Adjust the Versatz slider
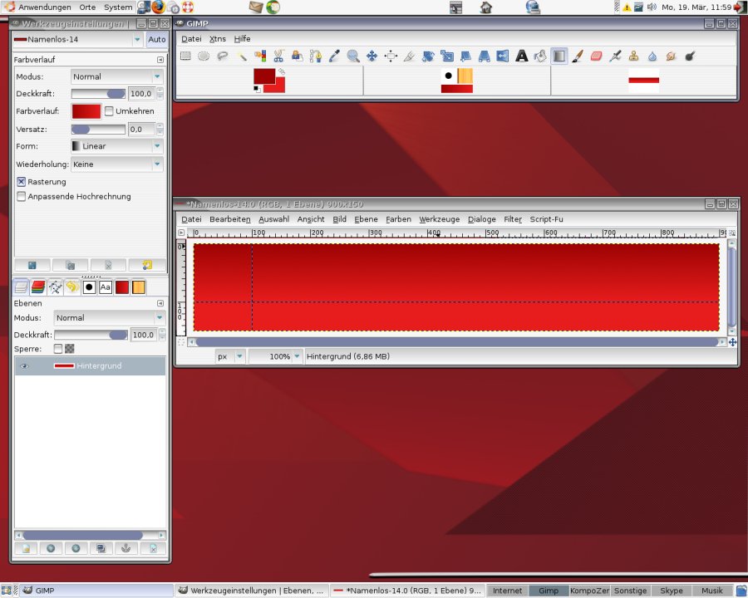This screenshot has width=748, height=598. 98,130
